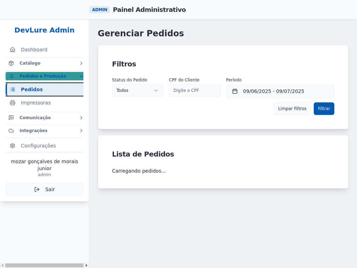Click the printer icon beside Impressoras
Viewport: 357px width, 268px height.
(13, 103)
